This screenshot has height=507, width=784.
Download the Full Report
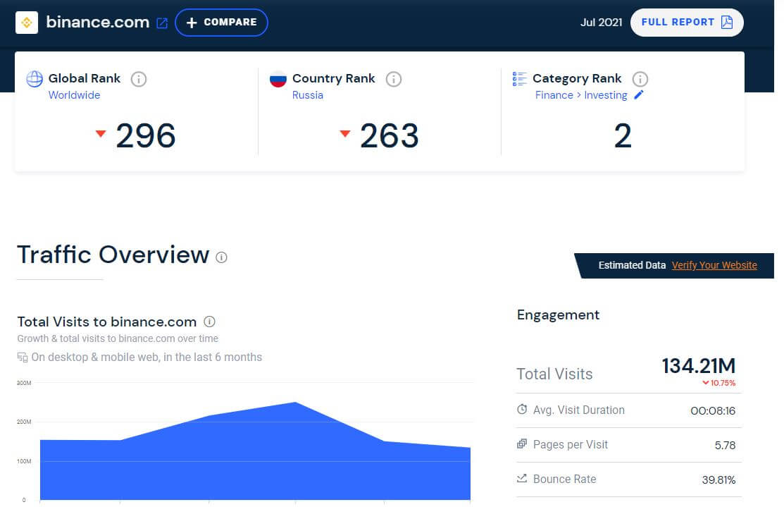point(687,23)
